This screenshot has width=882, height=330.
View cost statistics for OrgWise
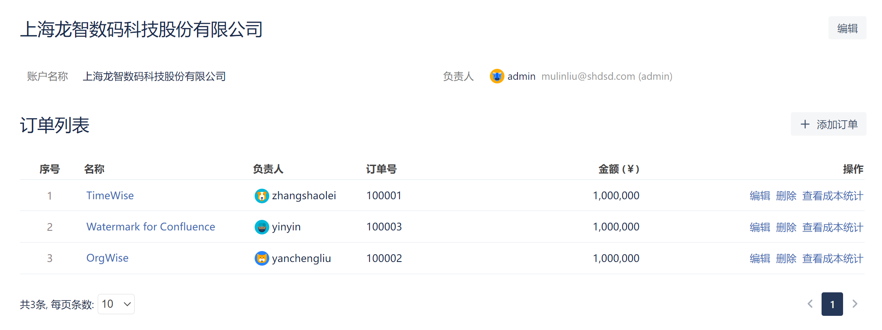833,259
